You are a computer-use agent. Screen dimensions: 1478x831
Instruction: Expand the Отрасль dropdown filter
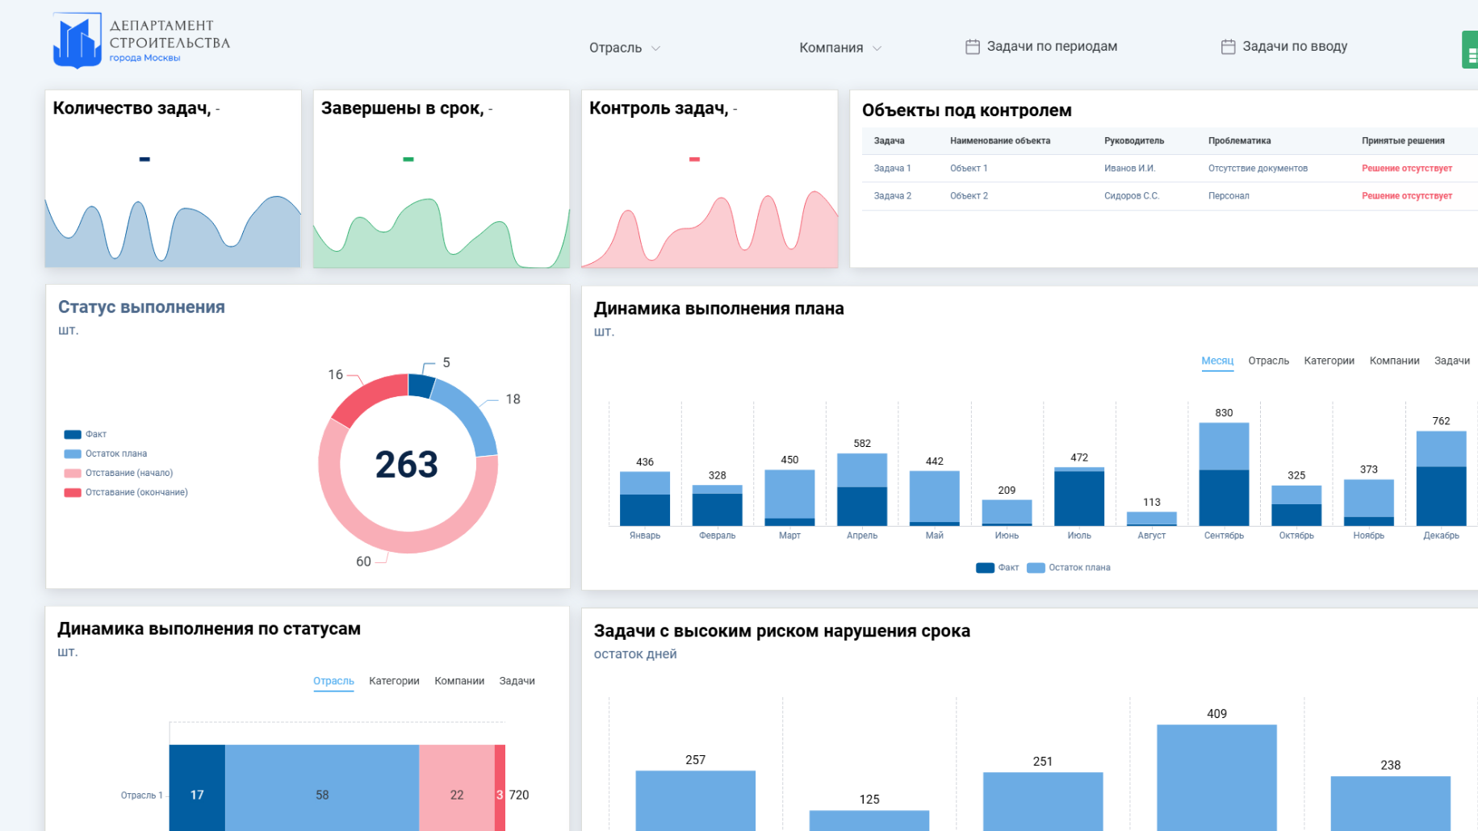pyautogui.click(x=625, y=48)
